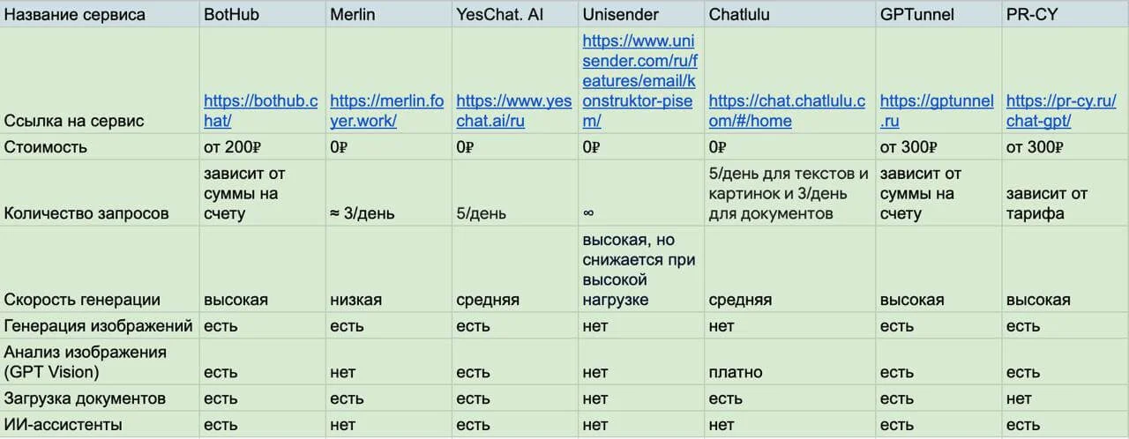Select the GPTunnel column header cell
The image size is (1129, 439).
tap(938, 14)
